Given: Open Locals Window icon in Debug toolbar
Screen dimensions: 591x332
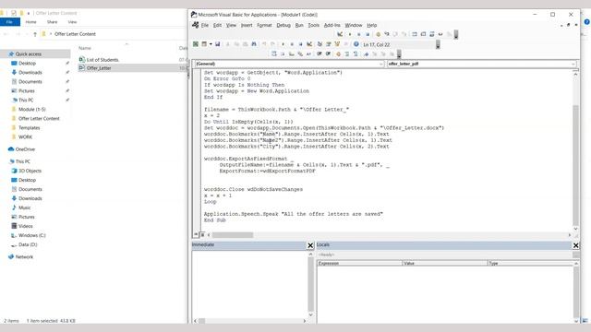Looking at the screenshot, I should (x=415, y=34).
